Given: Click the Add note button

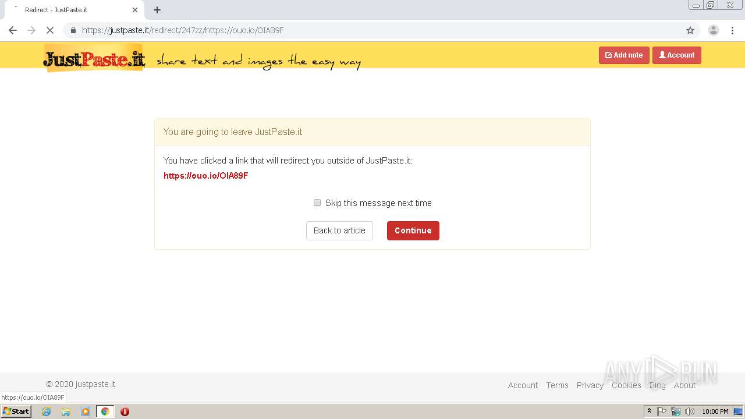Looking at the screenshot, I should click(x=624, y=55).
